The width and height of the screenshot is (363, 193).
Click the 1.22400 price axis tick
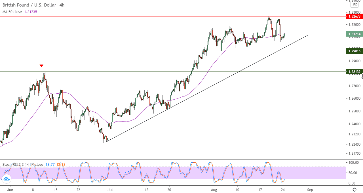click(x=354, y=144)
